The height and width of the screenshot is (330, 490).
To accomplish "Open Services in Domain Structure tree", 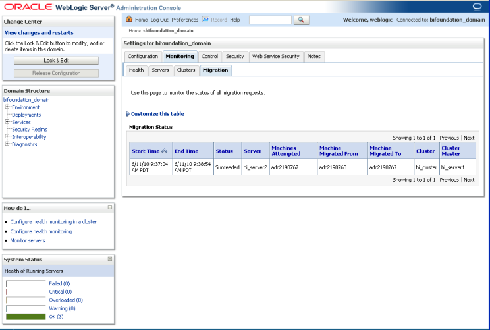I will click(21, 122).
